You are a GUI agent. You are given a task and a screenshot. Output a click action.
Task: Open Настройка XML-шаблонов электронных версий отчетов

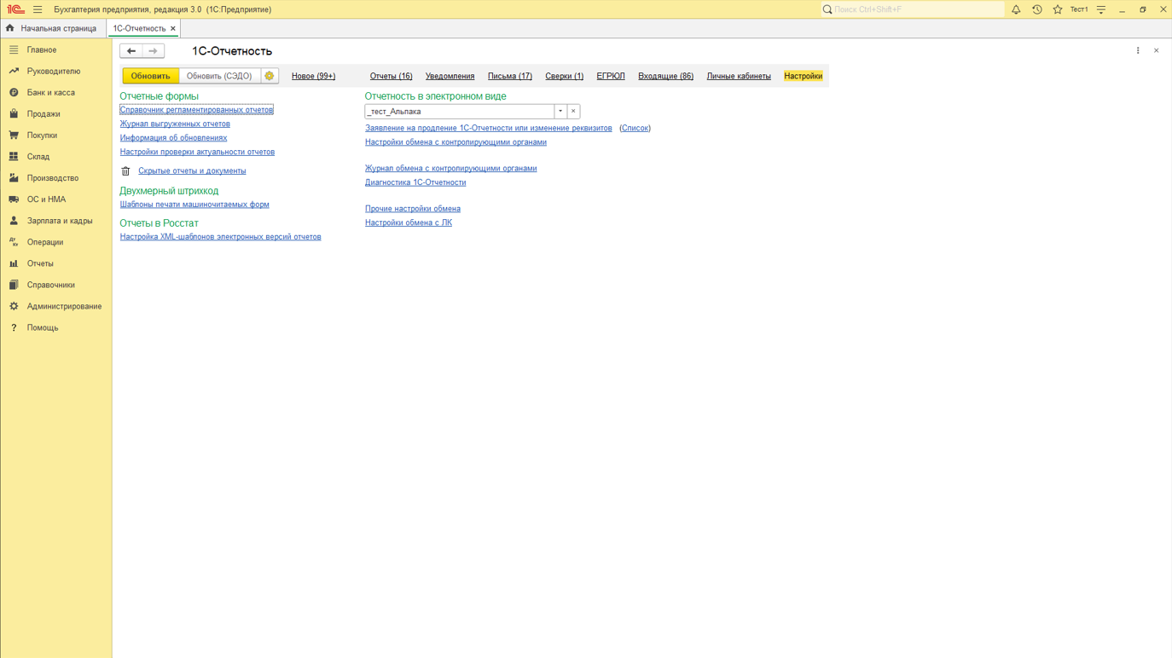(220, 237)
